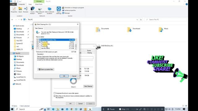Switch to the View ribbon tab
The width and height of the screenshot is (198, 111).
[30, 4]
